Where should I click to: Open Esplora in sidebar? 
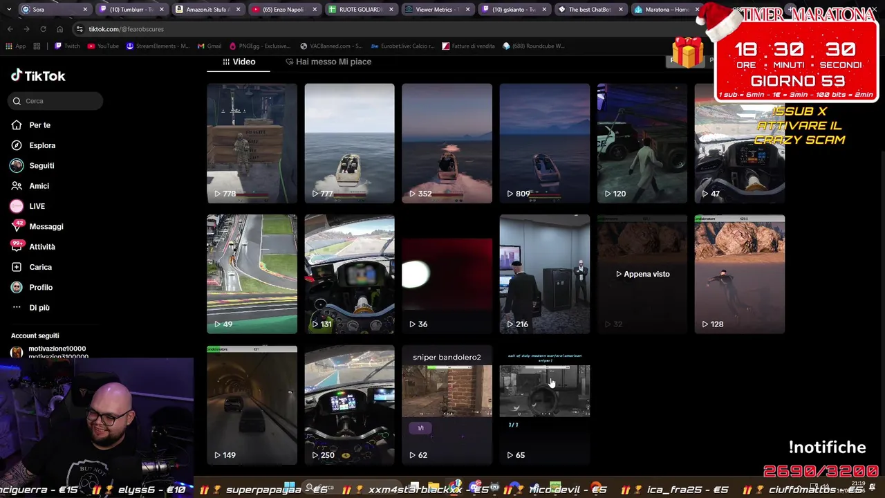coord(41,145)
